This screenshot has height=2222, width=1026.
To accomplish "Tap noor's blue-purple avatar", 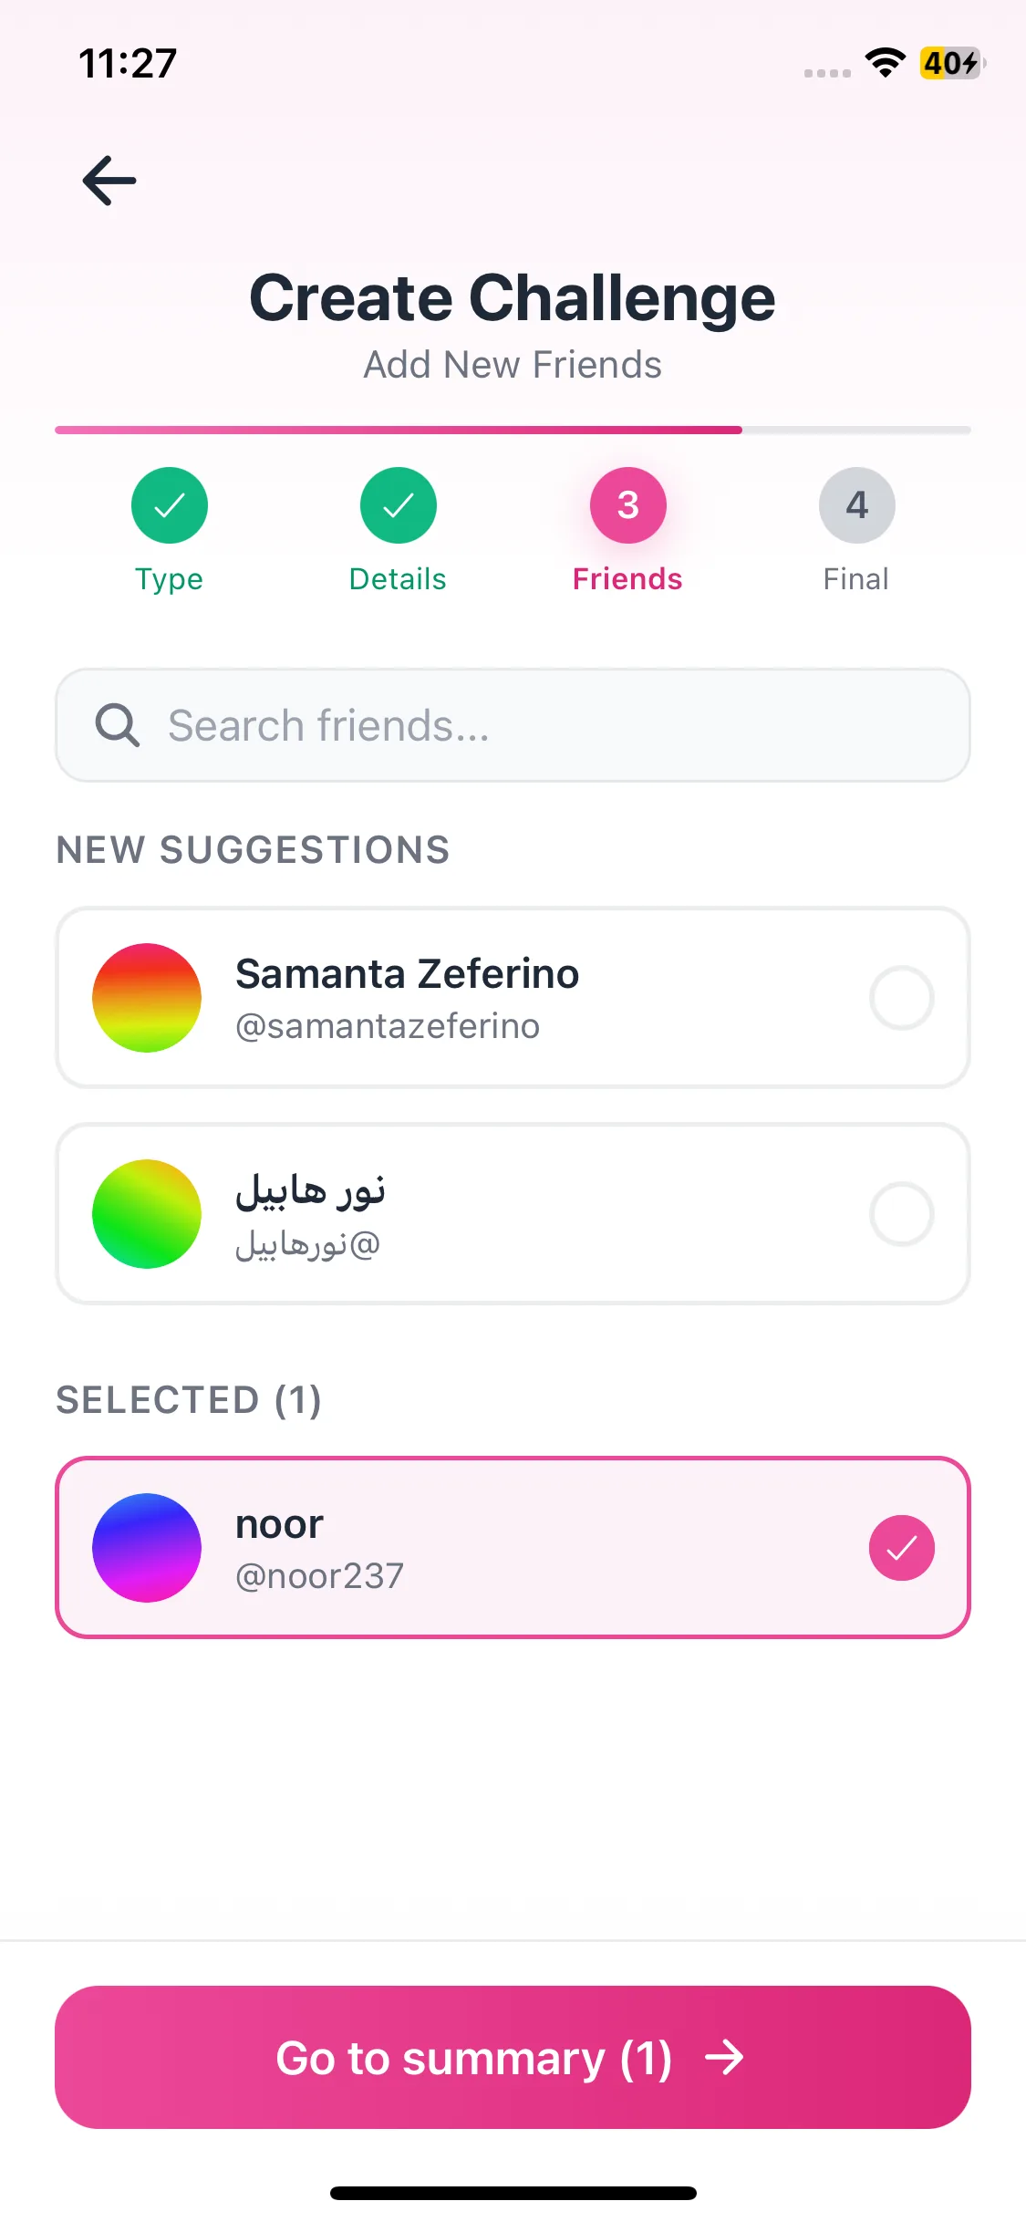I will point(147,1548).
